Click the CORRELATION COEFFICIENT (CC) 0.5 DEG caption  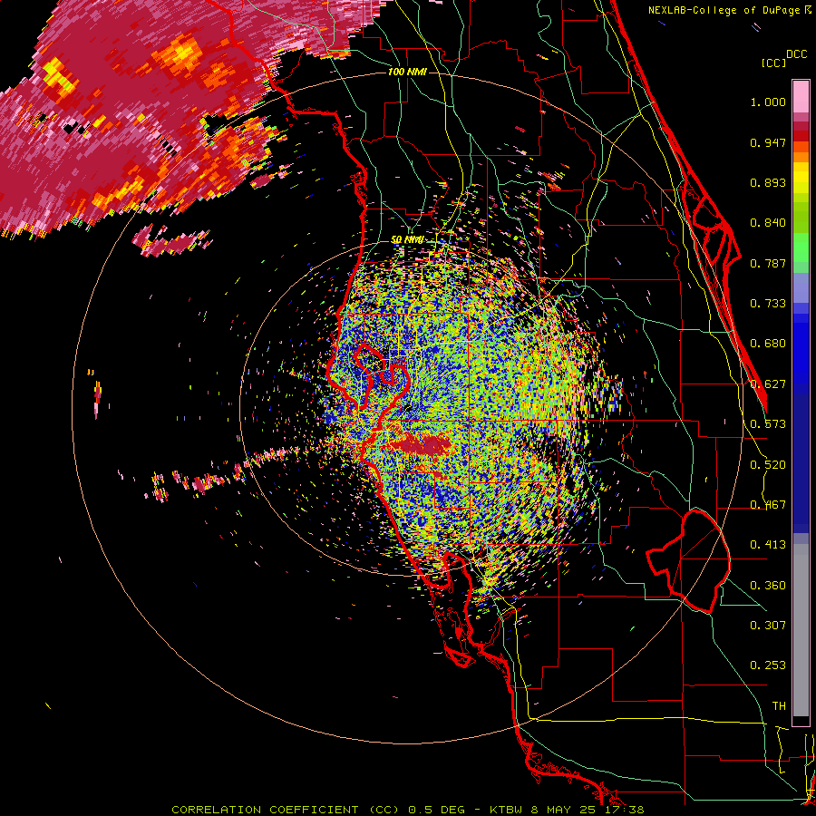tap(319, 810)
